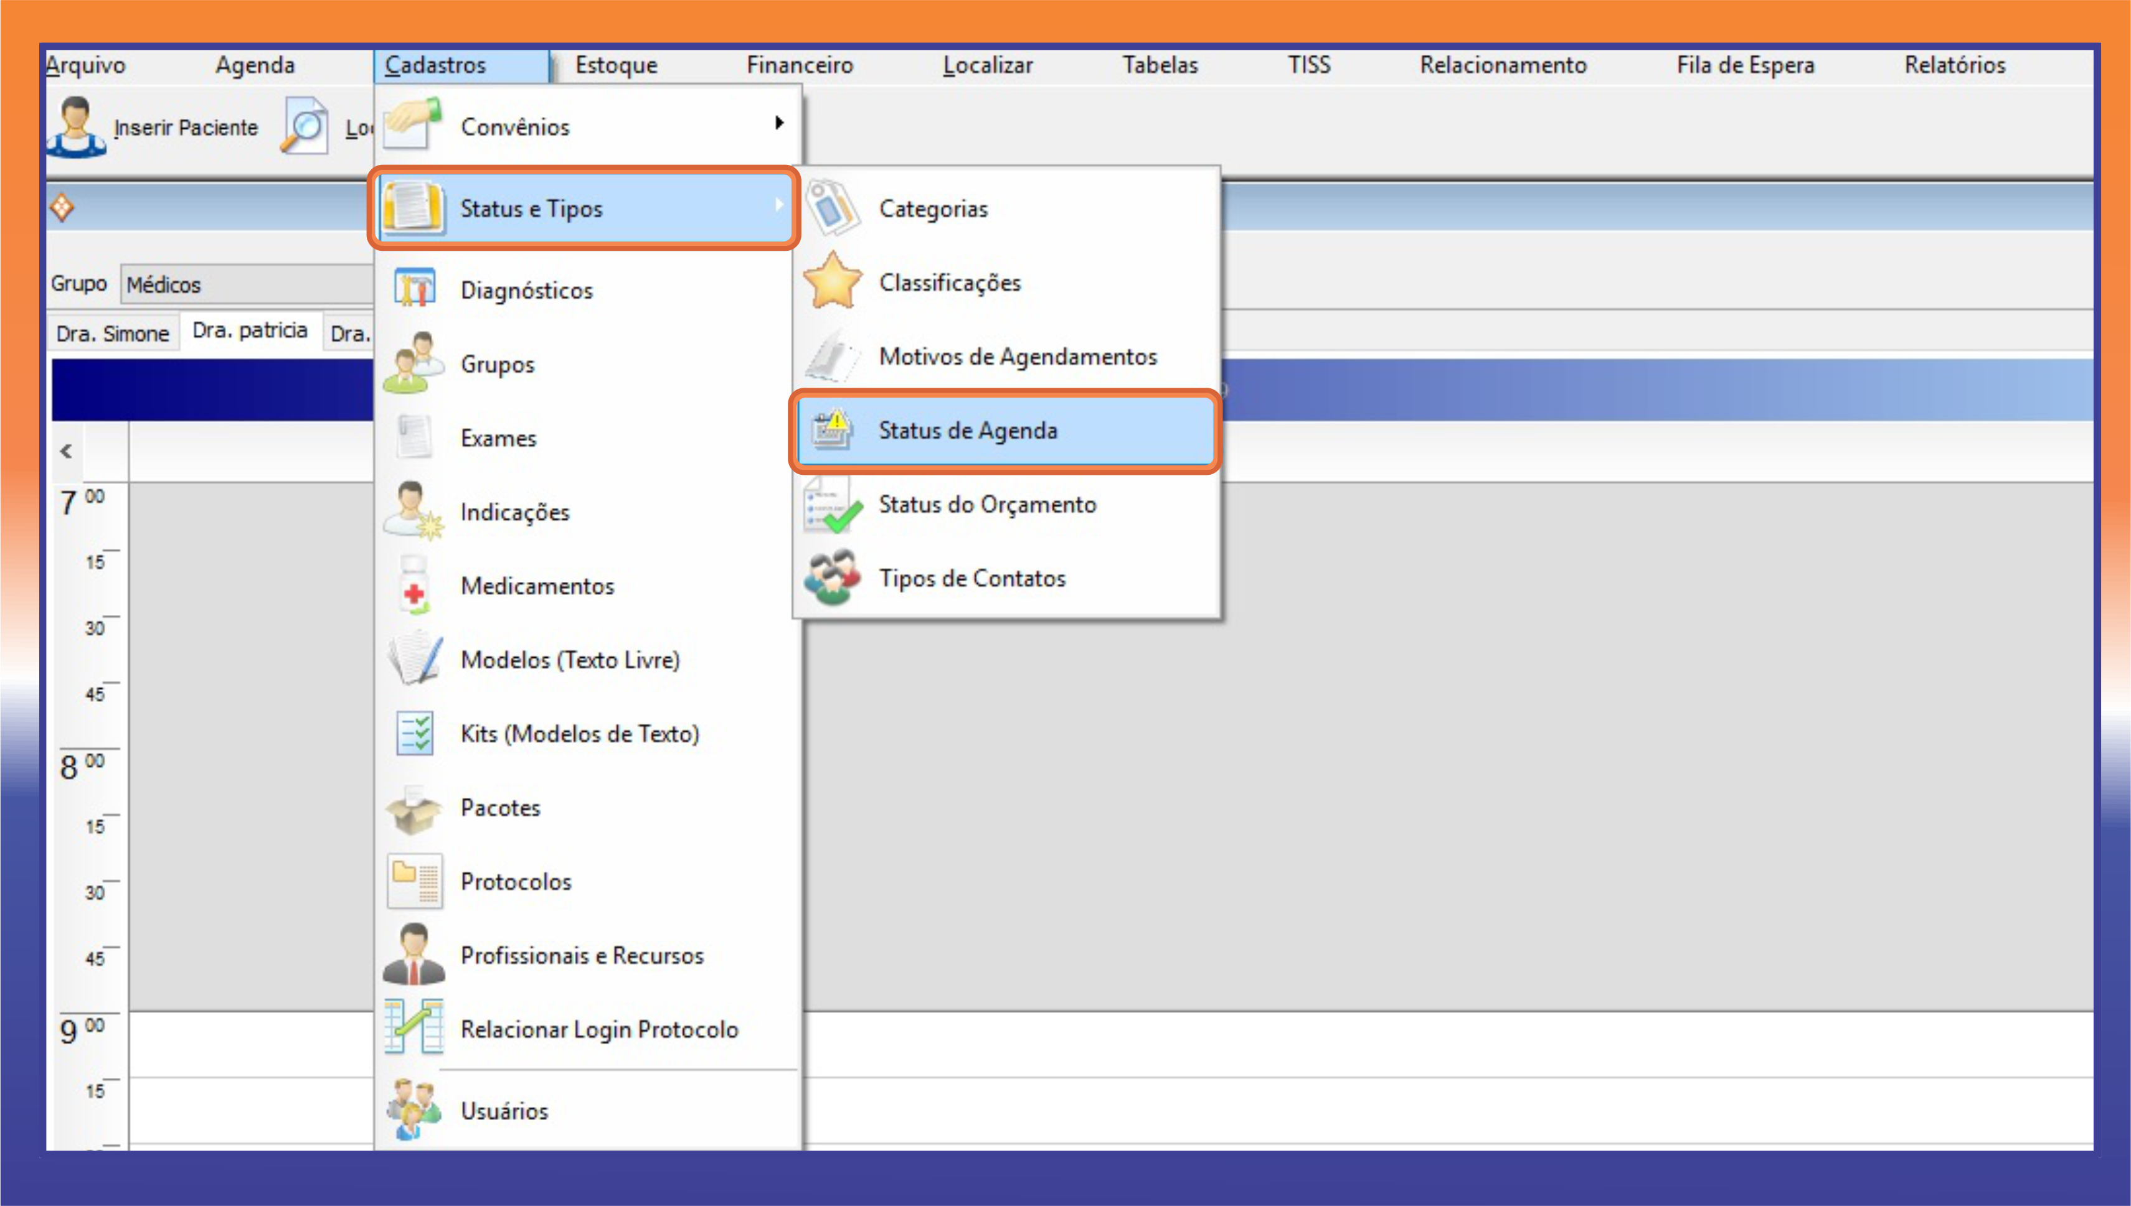Click Profissionais e Recursos menu entry
The image size is (2131, 1206).
coord(581,956)
